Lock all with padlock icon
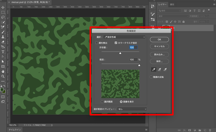This screenshot has height=132, width=216. point(184,22)
